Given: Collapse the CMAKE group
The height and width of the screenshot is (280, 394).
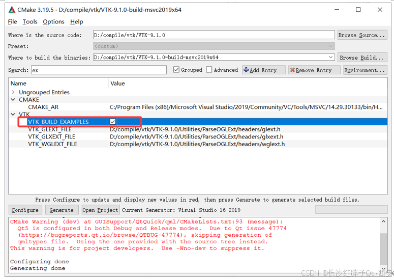Looking at the screenshot, I should click(13, 100).
